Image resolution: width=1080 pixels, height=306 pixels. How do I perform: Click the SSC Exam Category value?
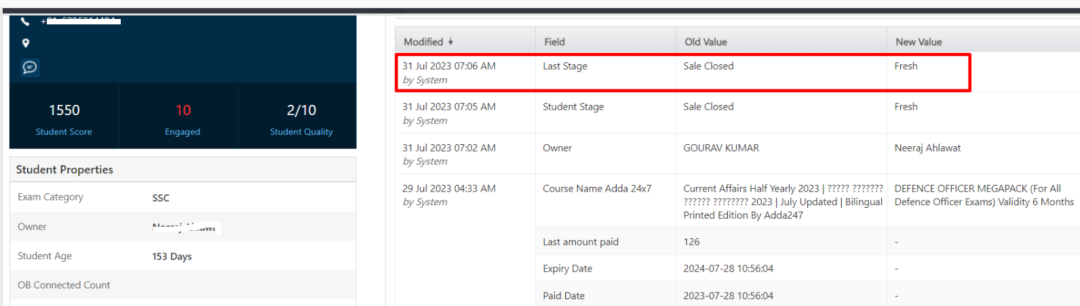tap(161, 198)
